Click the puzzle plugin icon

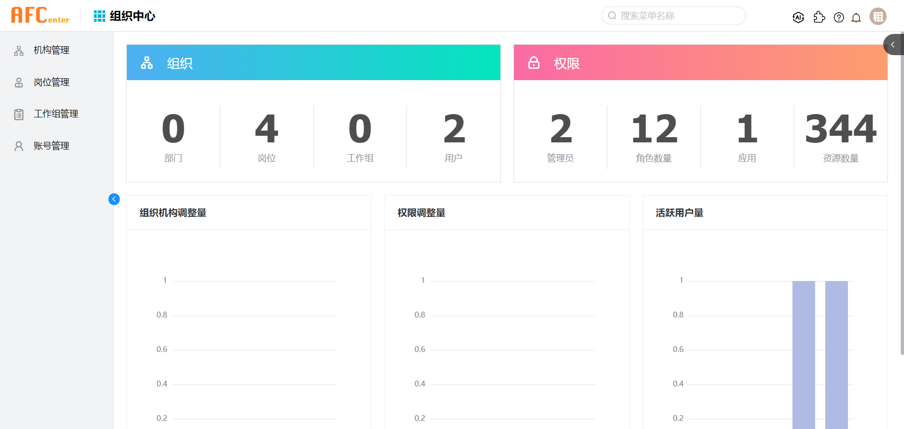pyautogui.click(x=819, y=17)
